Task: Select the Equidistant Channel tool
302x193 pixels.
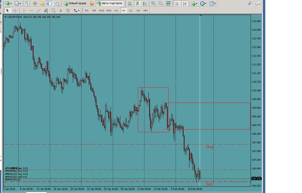Action: coord(46,11)
